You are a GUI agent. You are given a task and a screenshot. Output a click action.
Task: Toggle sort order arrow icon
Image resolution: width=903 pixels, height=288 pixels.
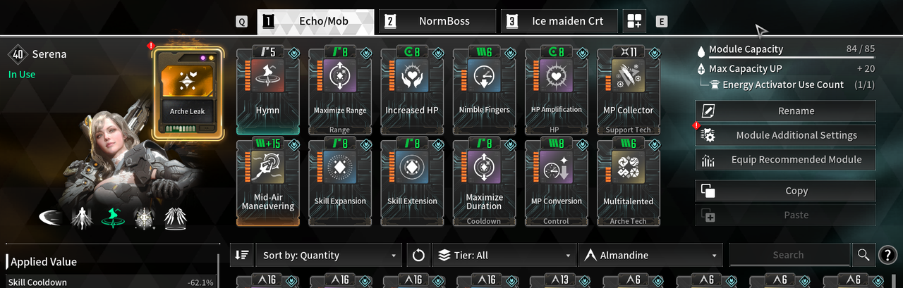242,255
